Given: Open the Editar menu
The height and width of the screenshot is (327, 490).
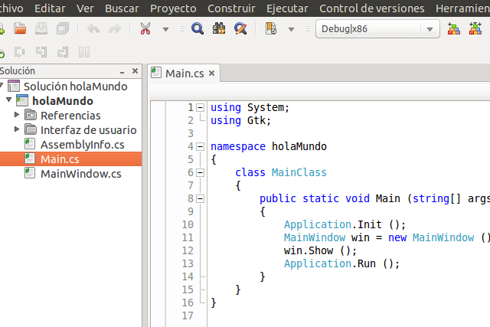Looking at the screenshot, I should (x=50, y=8).
